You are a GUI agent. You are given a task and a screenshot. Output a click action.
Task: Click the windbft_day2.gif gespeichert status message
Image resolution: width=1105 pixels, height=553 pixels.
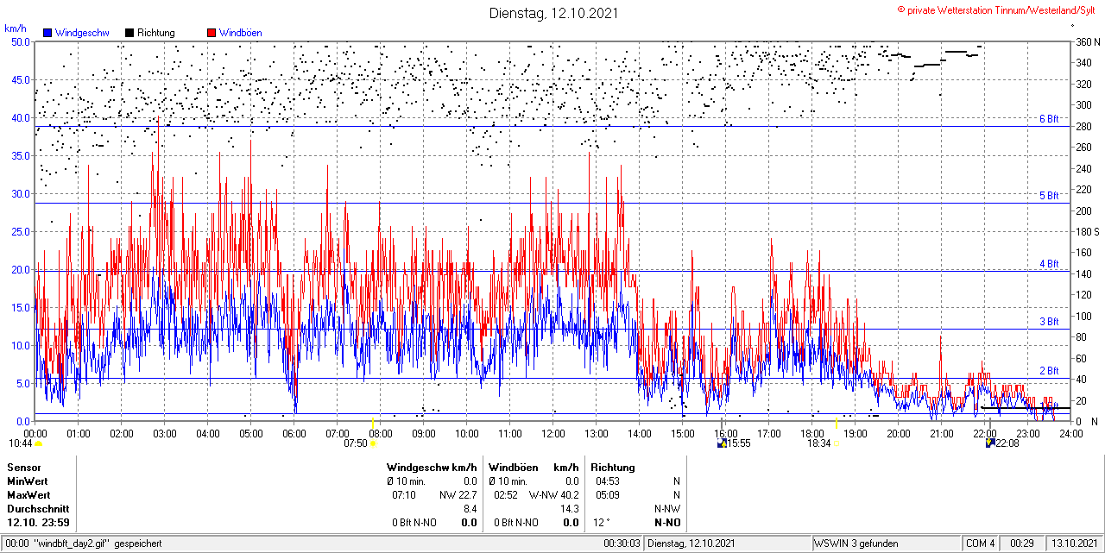(x=98, y=544)
